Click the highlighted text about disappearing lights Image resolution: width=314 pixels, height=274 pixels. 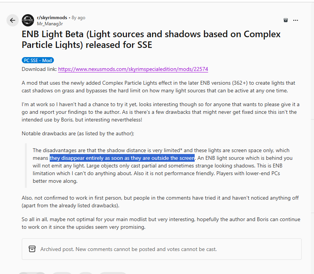(122, 158)
